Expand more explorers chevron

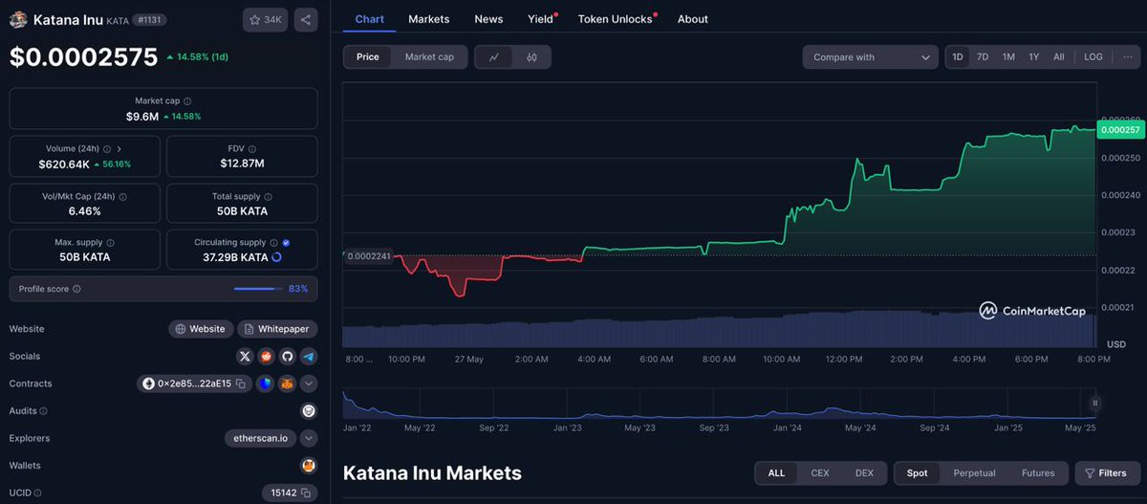309,438
